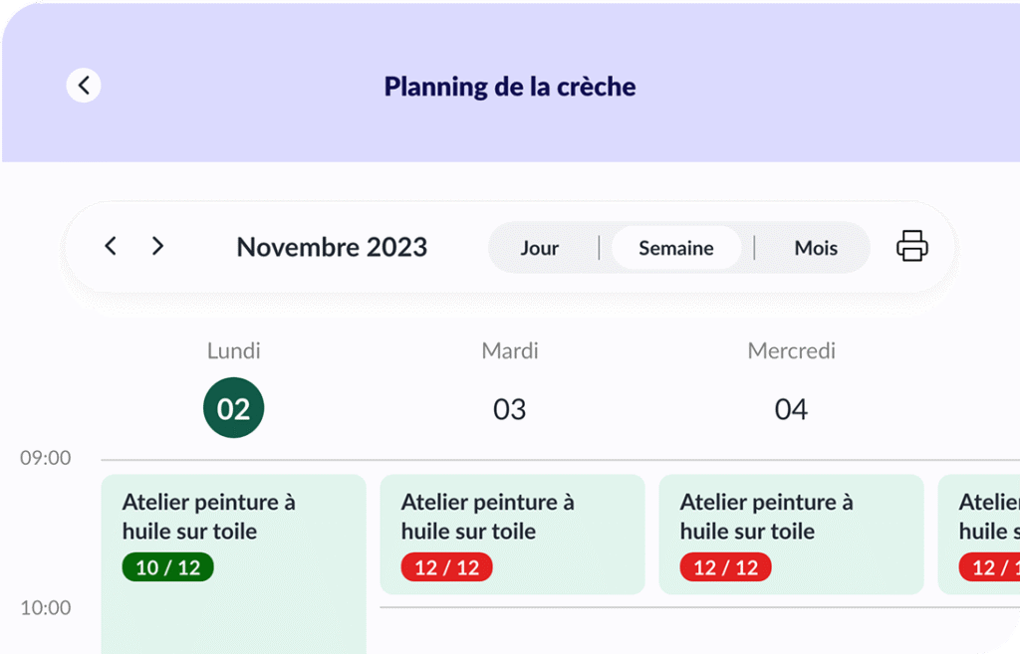Screen dimensions: 1020x654
Task: Advance to next week with right chevron
Action: click(x=157, y=247)
